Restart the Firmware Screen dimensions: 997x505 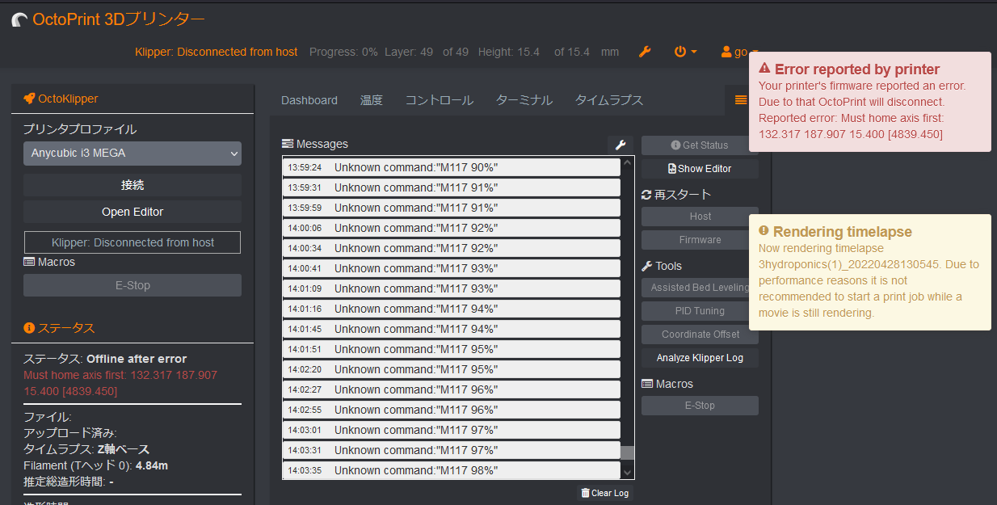(700, 240)
